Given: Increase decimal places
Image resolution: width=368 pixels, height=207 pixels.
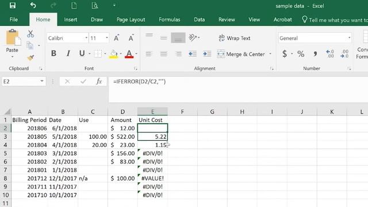Looking at the screenshot, I should point(330,53).
